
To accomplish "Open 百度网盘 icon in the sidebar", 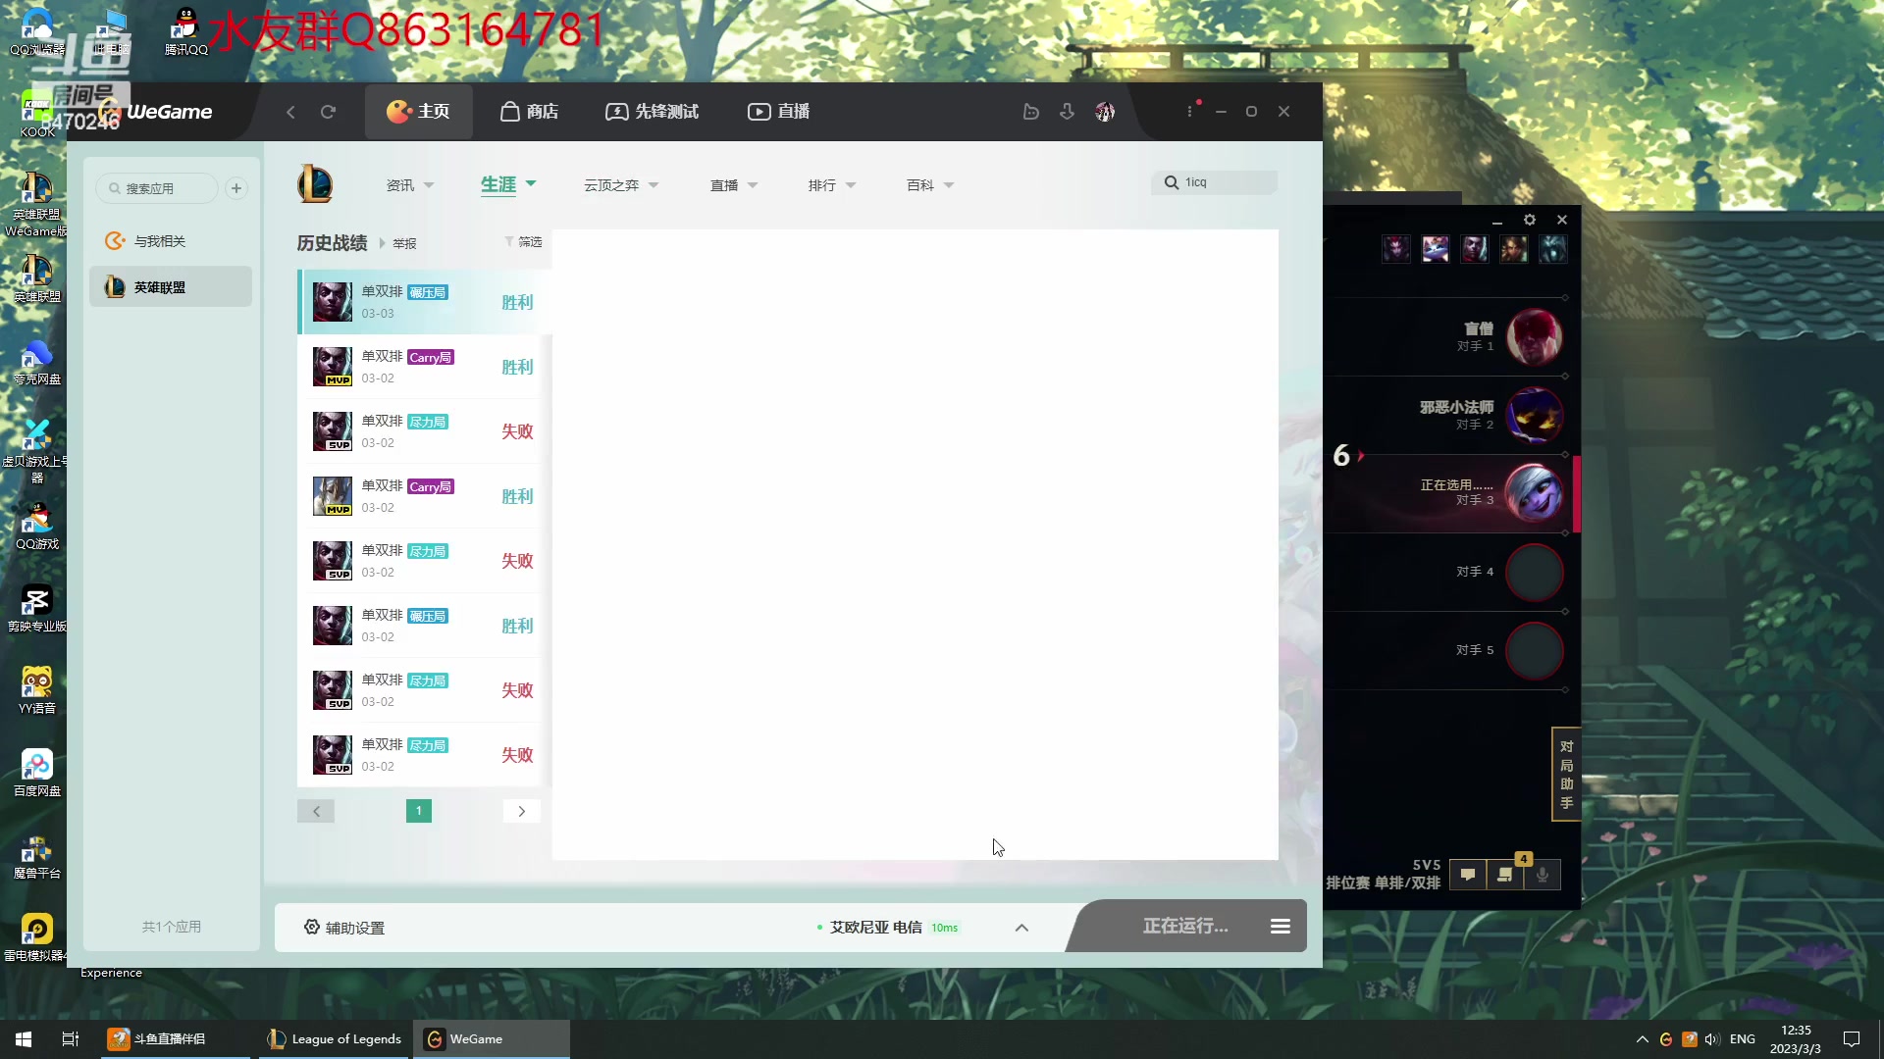I will pos(35,770).
